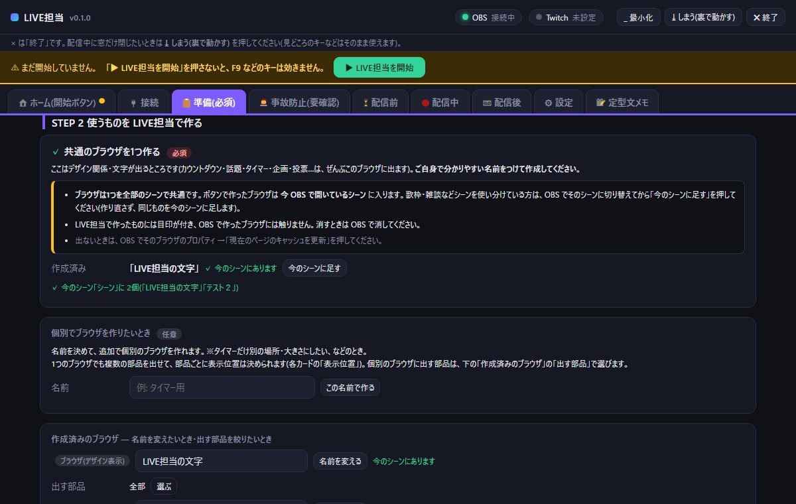Click the 選ぶ button beside 全部
The height and width of the screenshot is (504, 796).
(164, 486)
